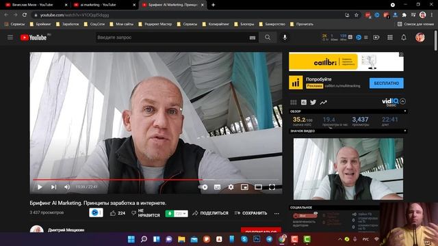The width and height of the screenshot is (438, 246).
Task: Open Блогеры bookmarks folder
Action: (244, 25)
